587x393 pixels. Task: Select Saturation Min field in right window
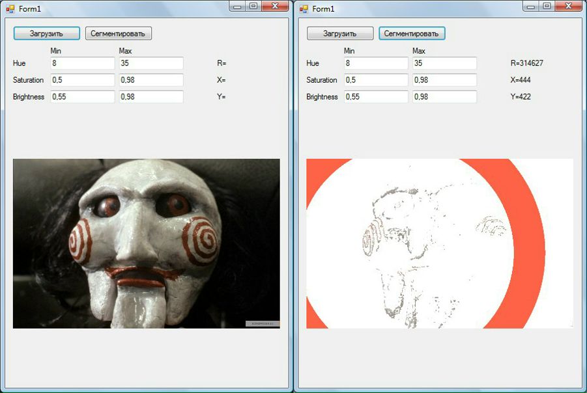[376, 80]
